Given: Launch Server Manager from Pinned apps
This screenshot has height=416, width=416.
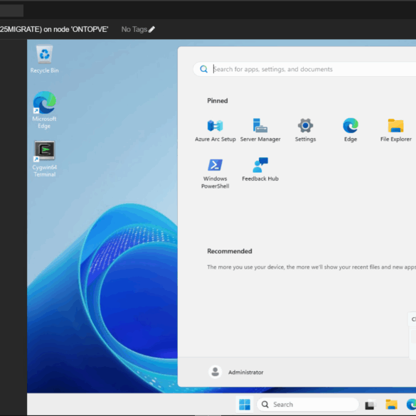Looking at the screenshot, I should click(x=260, y=129).
